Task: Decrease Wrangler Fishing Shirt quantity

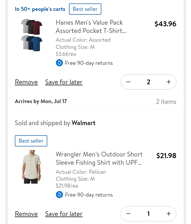Action: tap(128, 214)
